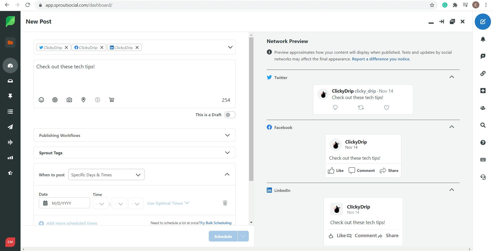Collapse the Facebook preview section

tap(452, 127)
